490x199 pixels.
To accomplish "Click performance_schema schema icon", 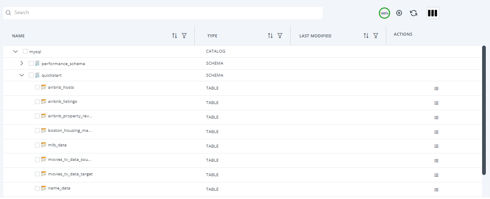I will pos(37,63).
